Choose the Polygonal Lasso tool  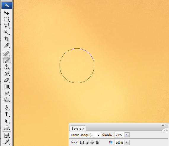7,26
